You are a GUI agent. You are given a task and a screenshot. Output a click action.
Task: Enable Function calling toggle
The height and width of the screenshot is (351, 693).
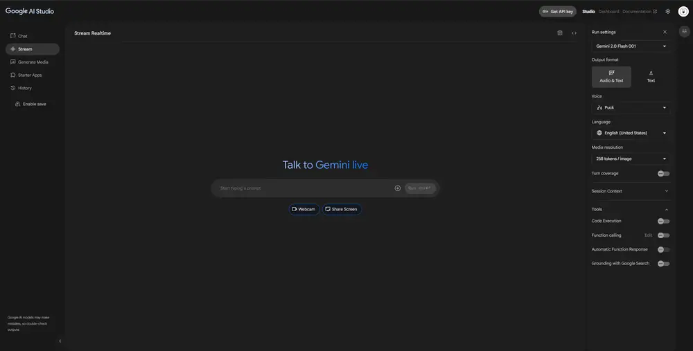[663, 235]
